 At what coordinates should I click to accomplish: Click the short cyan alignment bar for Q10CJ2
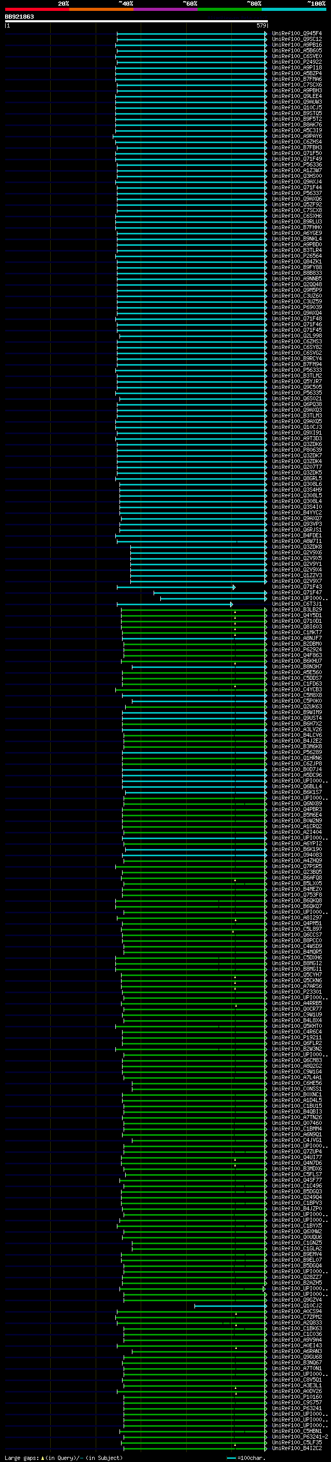click(230, 1306)
